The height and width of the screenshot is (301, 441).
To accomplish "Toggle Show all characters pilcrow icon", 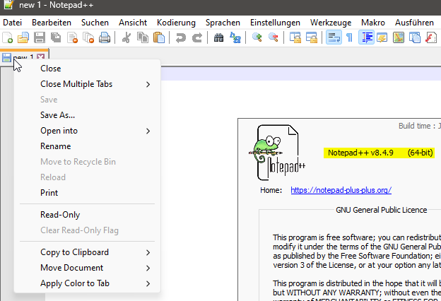I will click(x=349, y=37).
